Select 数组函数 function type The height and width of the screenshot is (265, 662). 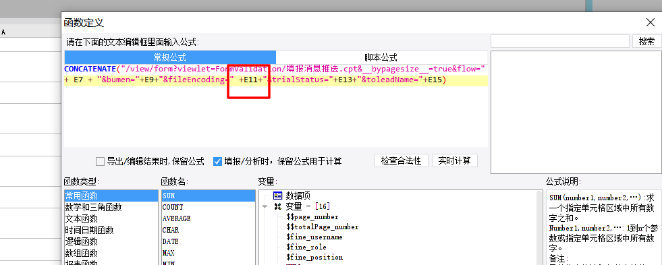click(111, 253)
